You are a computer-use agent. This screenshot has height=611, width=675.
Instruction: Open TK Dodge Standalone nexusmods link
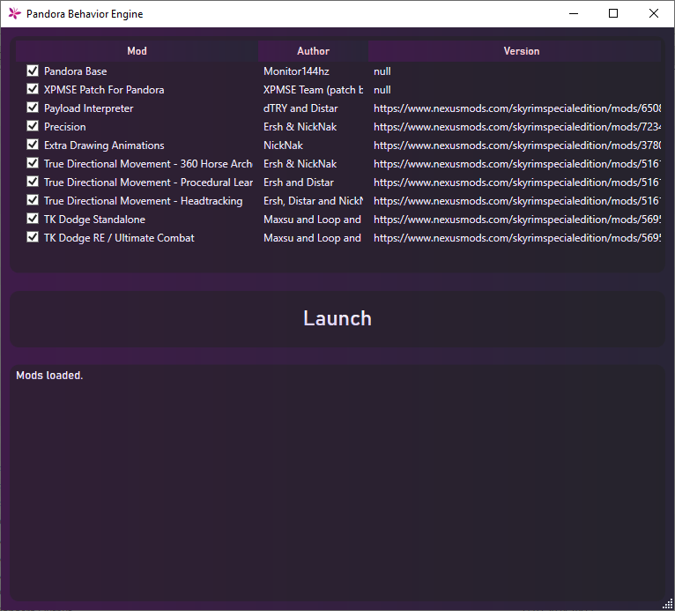(517, 220)
